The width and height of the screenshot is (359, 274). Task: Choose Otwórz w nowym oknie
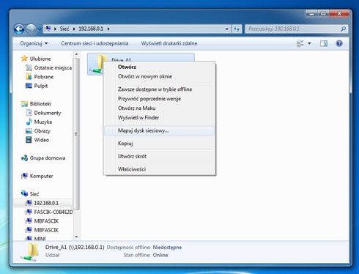tap(159, 76)
